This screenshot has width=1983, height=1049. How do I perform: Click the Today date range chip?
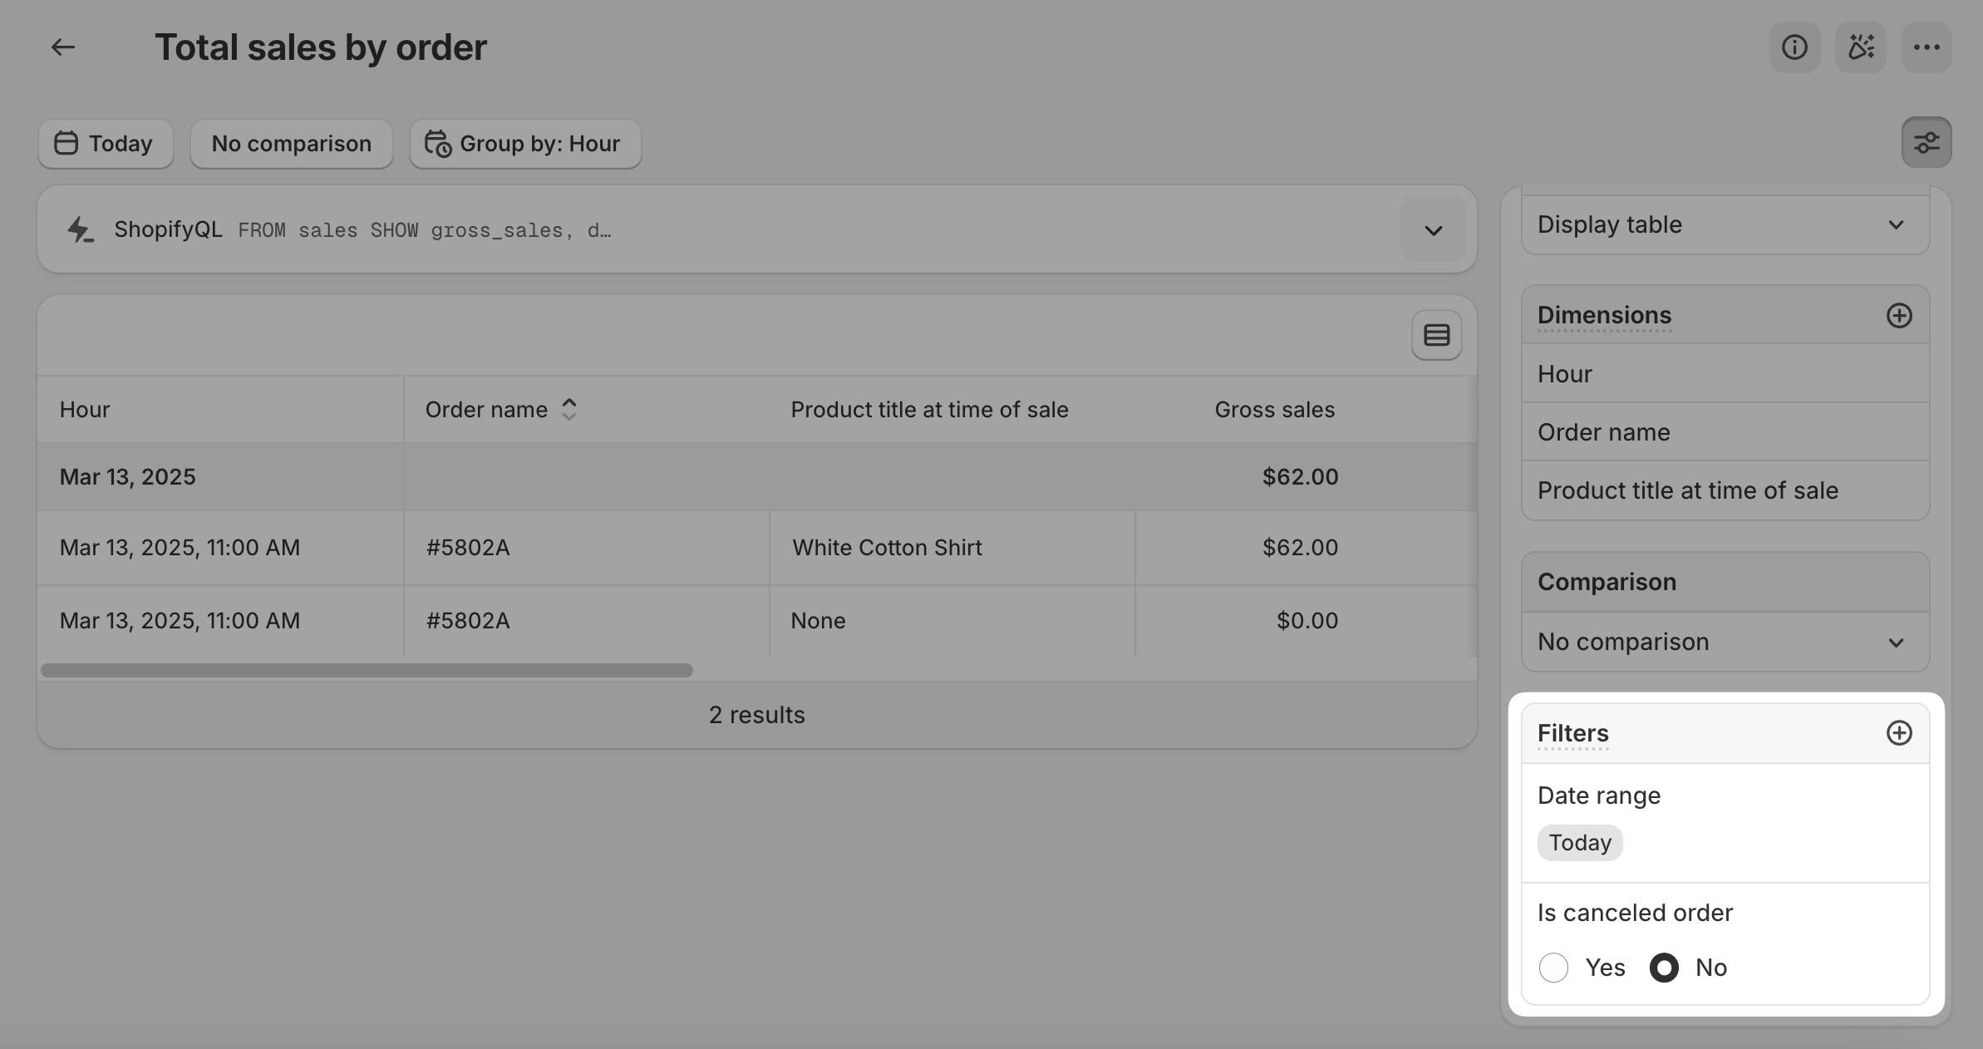pyautogui.click(x=1580, y=843)
